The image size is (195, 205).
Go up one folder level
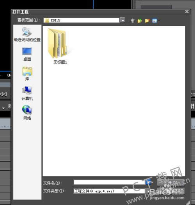[140, 21]
